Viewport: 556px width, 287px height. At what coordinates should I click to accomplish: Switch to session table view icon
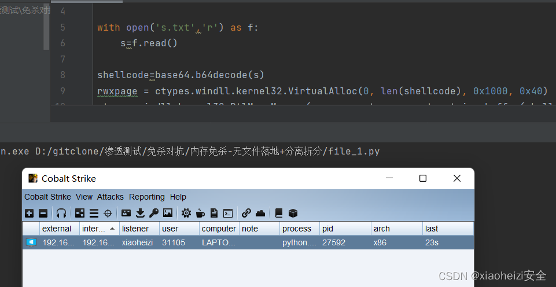94,213
